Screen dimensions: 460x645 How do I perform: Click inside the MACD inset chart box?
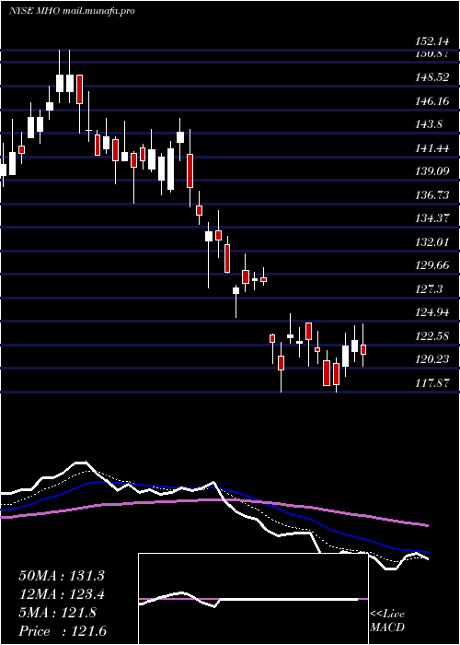(x=253, y=599)
